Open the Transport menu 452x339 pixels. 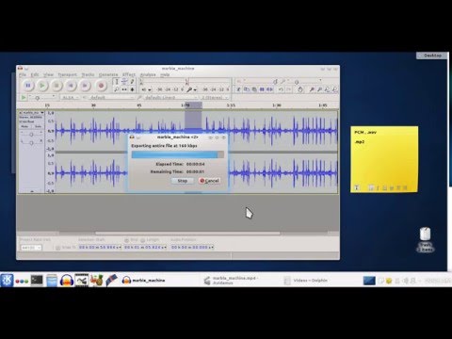coord(67,74)
